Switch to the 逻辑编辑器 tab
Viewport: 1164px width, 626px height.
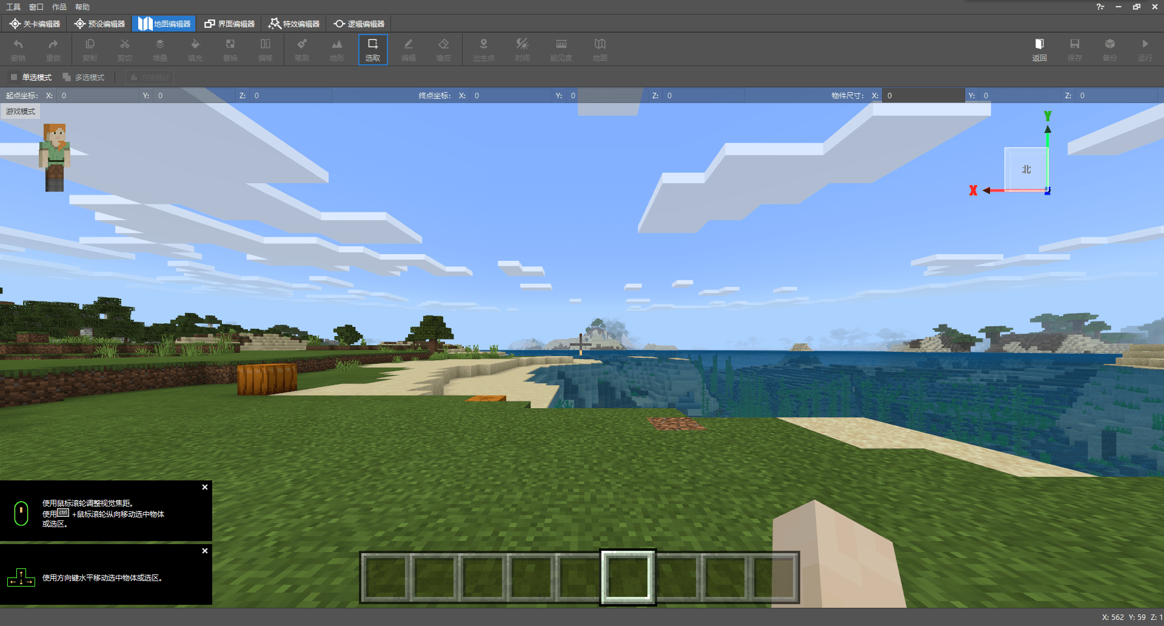click(x=359, y=24)
